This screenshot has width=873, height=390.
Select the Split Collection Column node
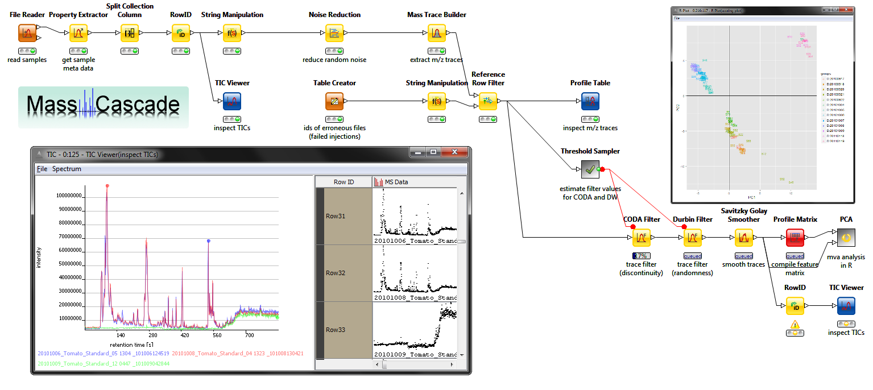pyautogui.click(x=130, y=34)
